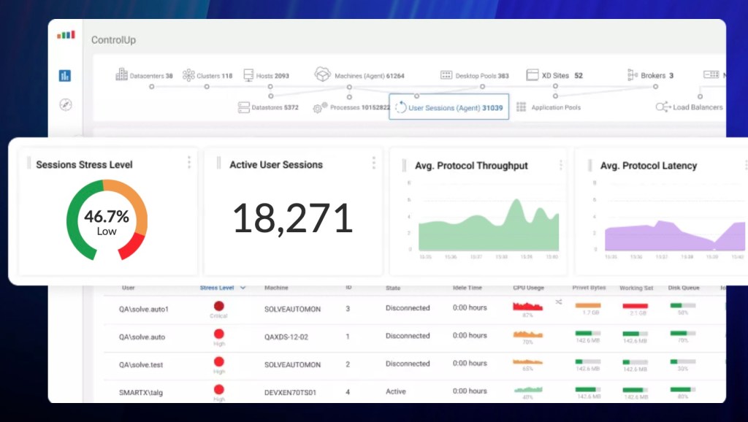Viewport: 748px width, 422px height.
Task: Click the CPU usage sparkline for QA\solve.auto1
Action: (x=527, y=306)
